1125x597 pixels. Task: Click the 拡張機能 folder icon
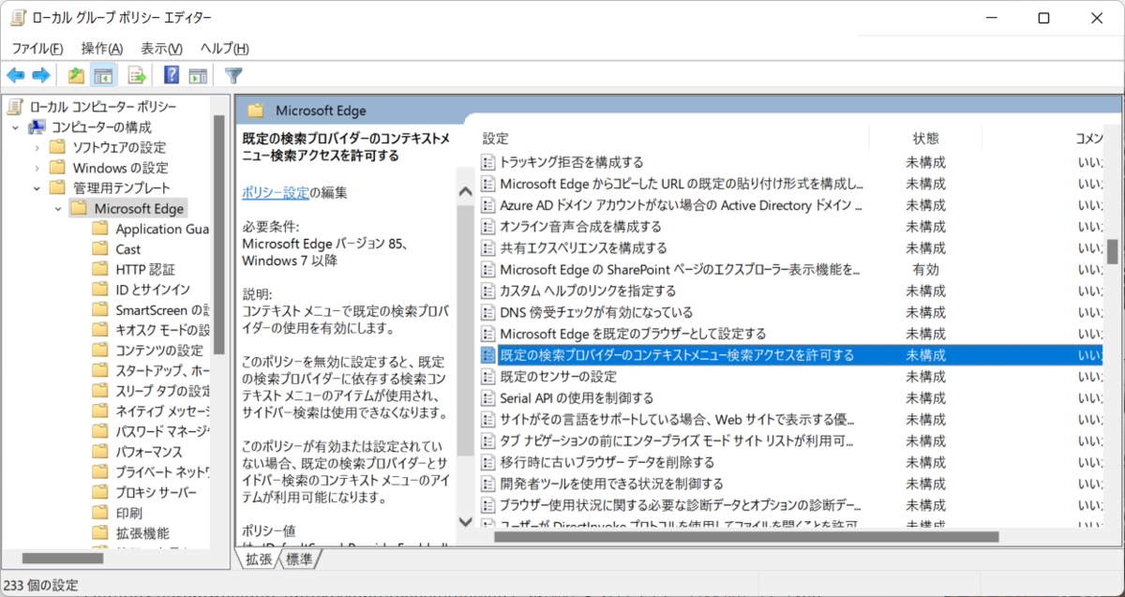(99, 533)
